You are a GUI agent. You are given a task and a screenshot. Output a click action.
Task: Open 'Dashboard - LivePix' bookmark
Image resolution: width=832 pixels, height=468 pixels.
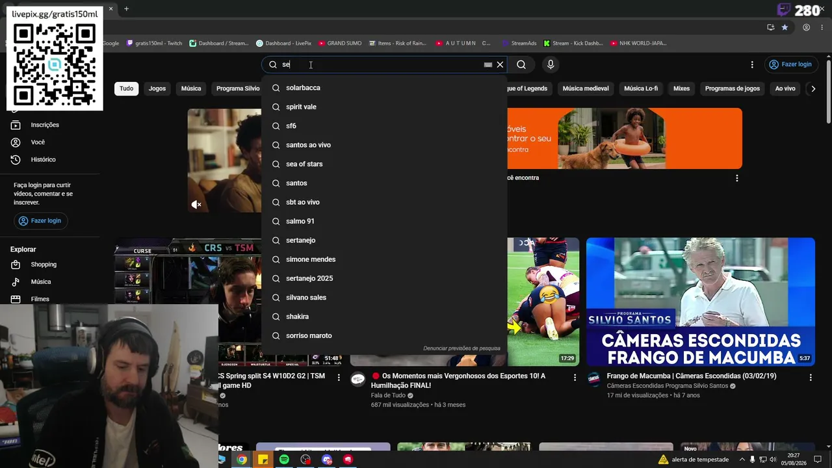pos(283,44)
